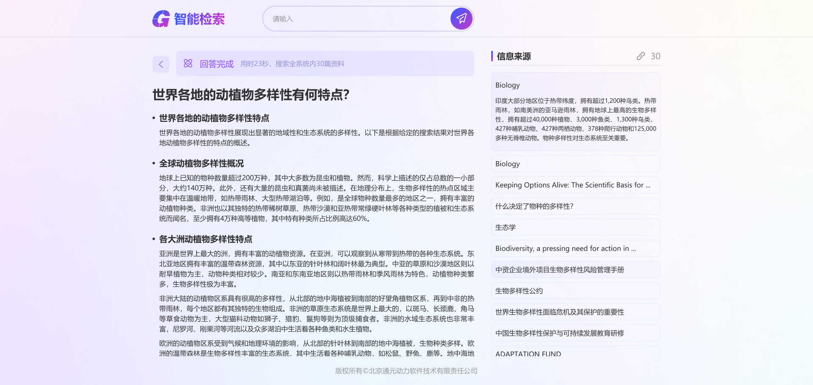
Task: Go back using the left chevron button
Action: (x=161, y=64)
